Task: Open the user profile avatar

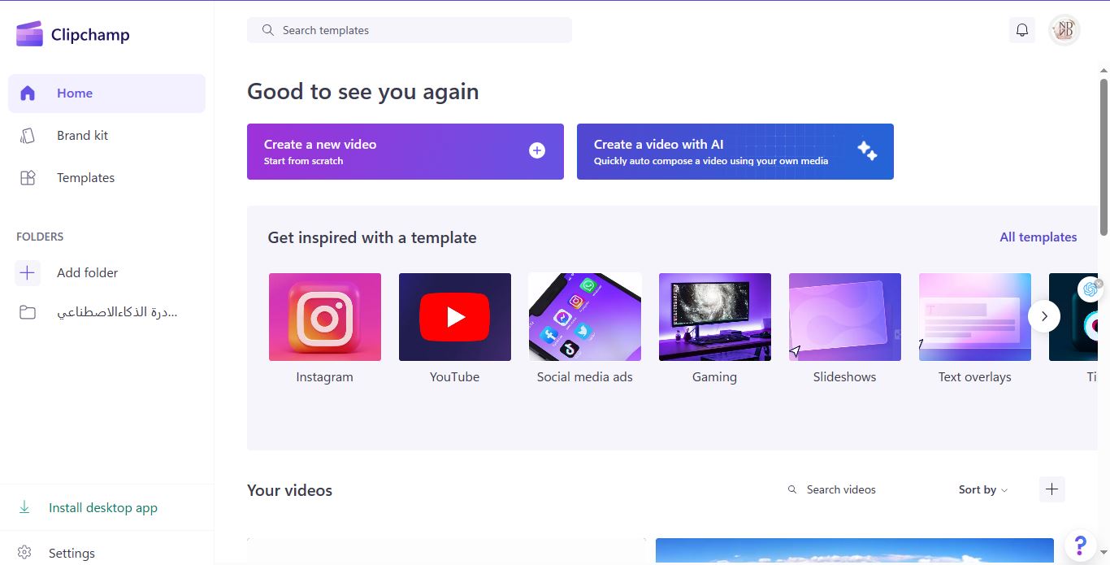Action: (x=1064, y=30)
